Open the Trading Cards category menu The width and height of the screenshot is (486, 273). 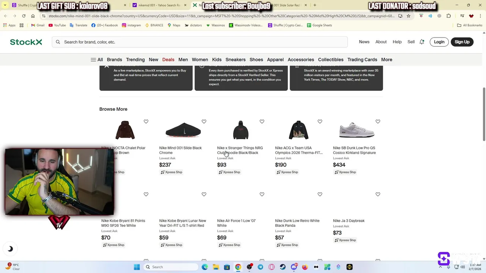(362, 60)
